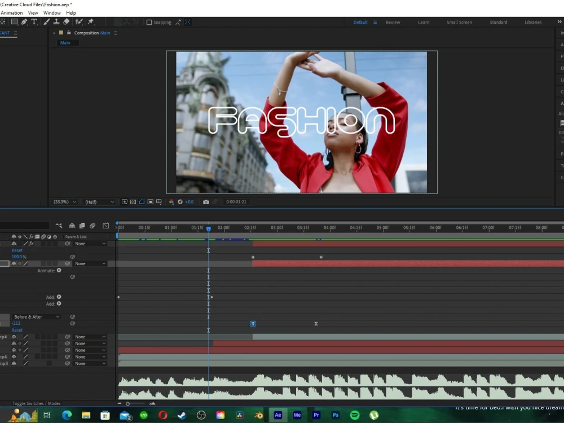Toggle Frame Blending for timeline layers

[82, 226]
